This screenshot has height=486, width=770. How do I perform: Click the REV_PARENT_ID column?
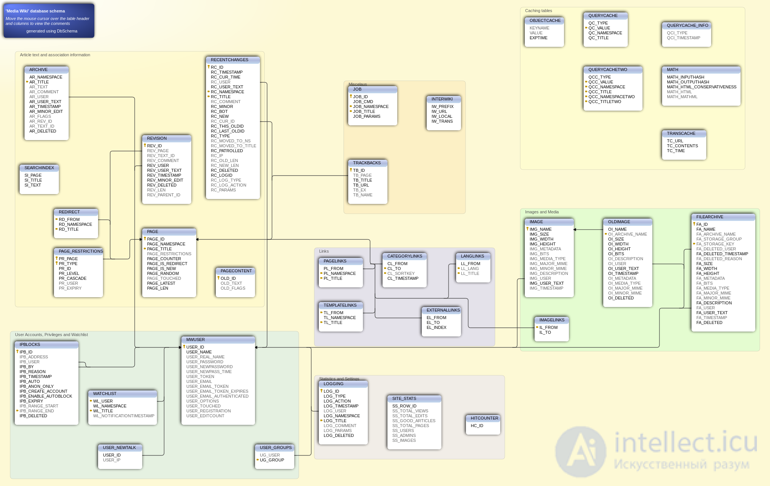click(163, 195)
